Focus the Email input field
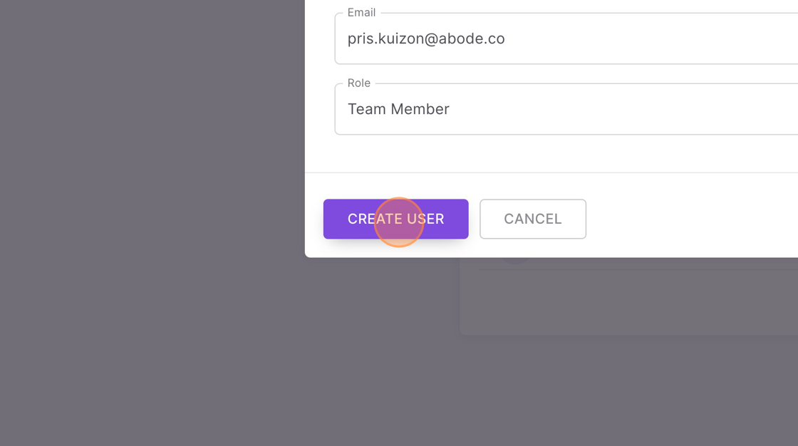The width and height of the screenshot is (798, 446). click(x=566, y=38)
